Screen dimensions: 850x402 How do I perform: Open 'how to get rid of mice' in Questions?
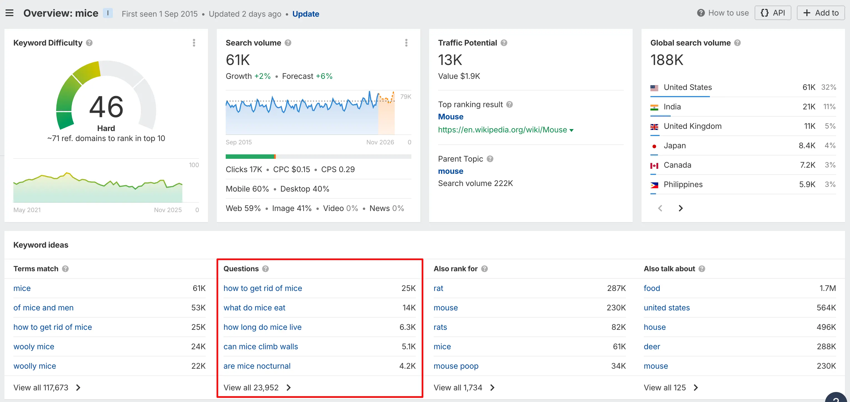click(263, 288)
